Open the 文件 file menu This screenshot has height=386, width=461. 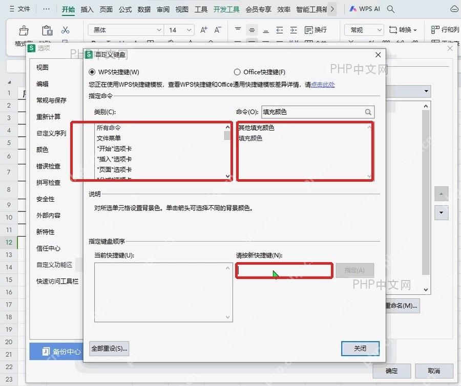coord(20,9)
